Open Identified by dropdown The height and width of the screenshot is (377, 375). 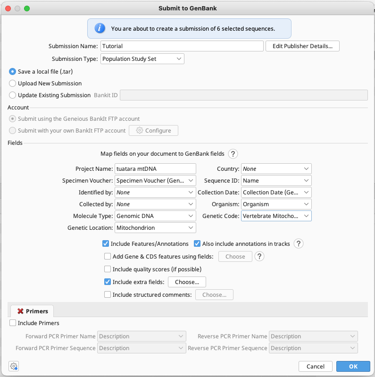pyautogui.click(x=155, y=193)
